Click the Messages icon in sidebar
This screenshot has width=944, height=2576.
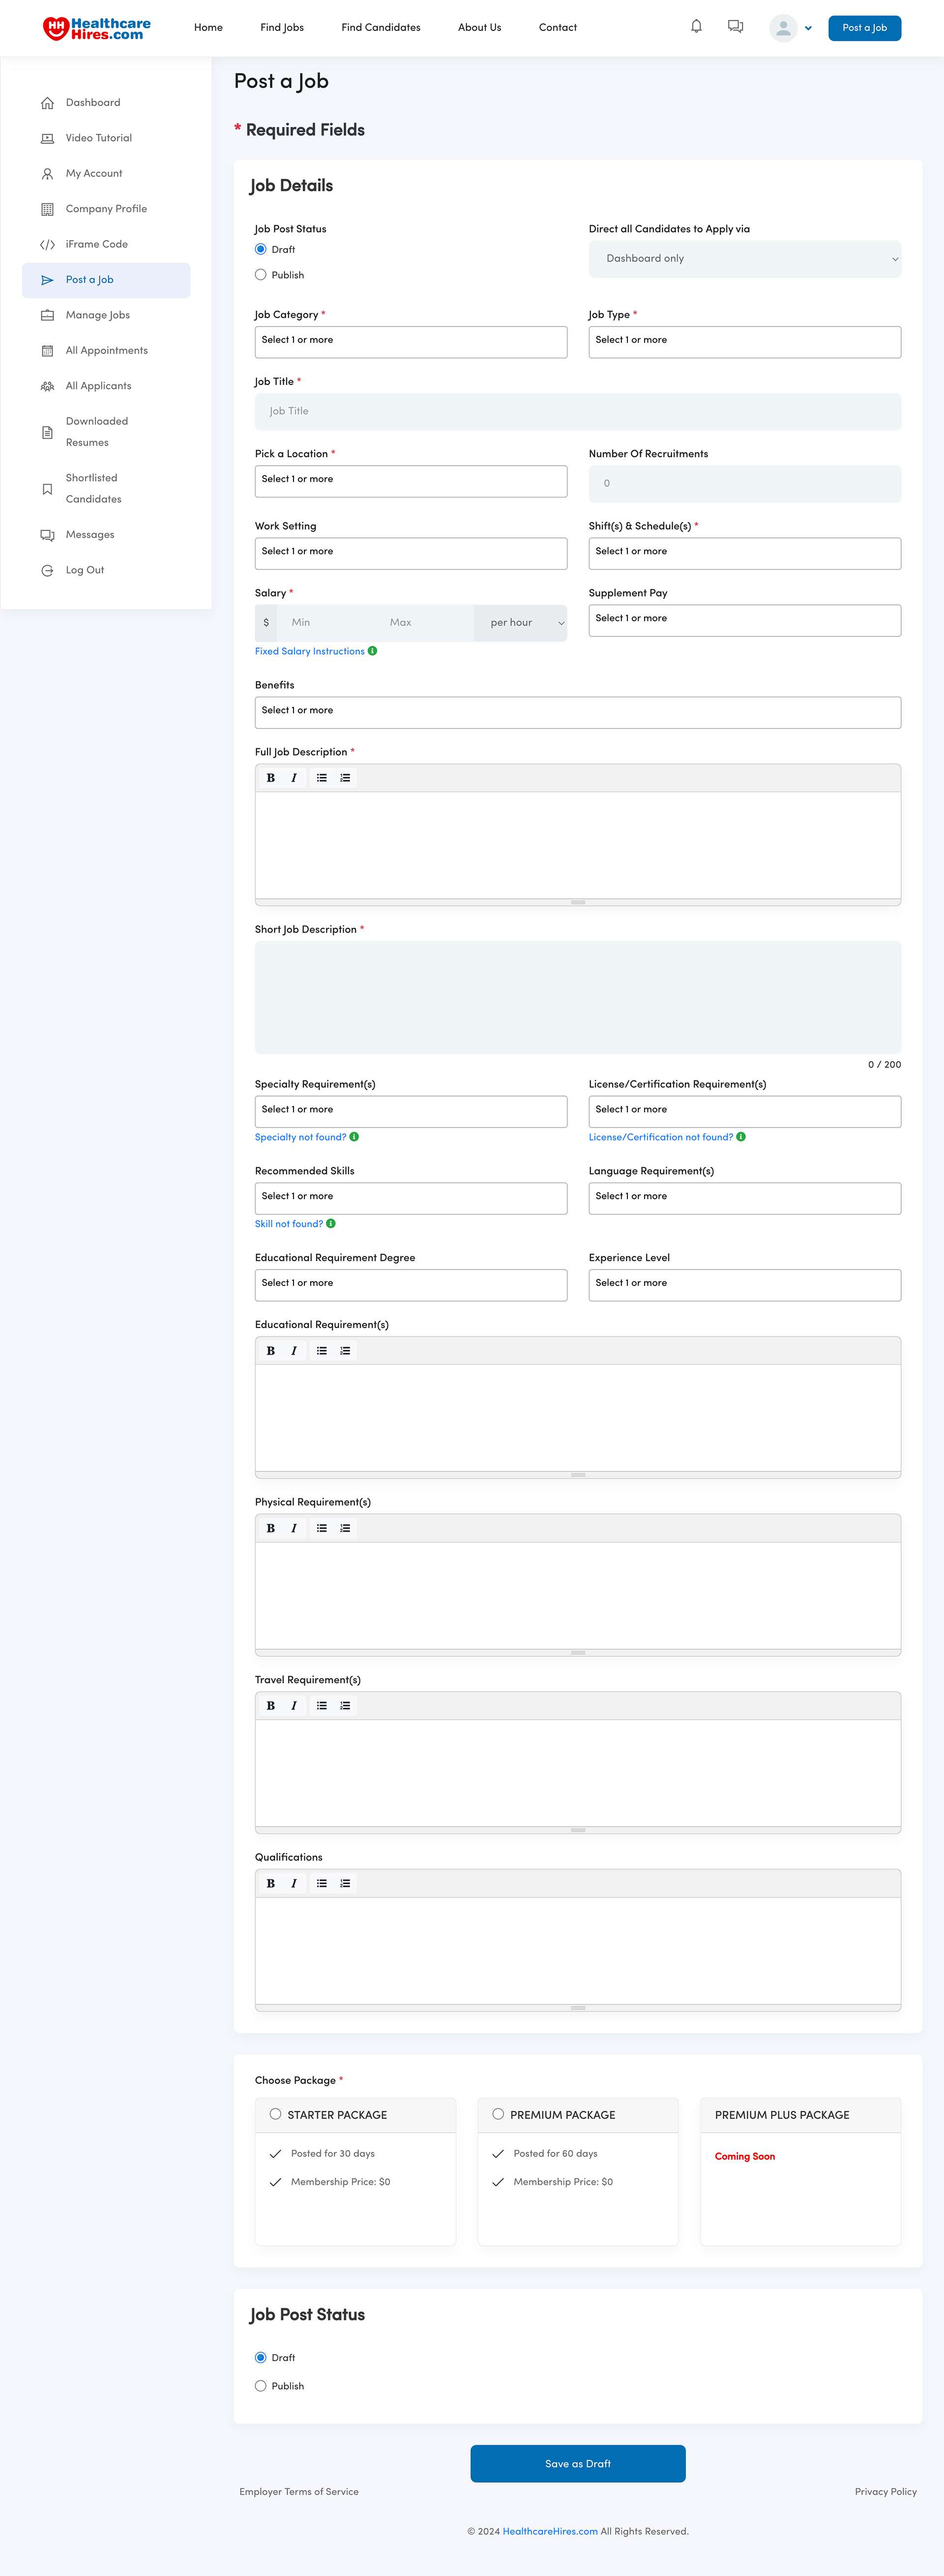[x=47, y=535]
